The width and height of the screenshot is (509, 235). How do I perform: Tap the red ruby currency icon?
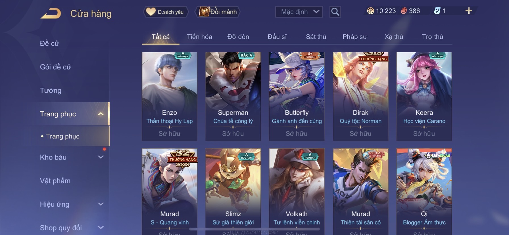[404, 11]
